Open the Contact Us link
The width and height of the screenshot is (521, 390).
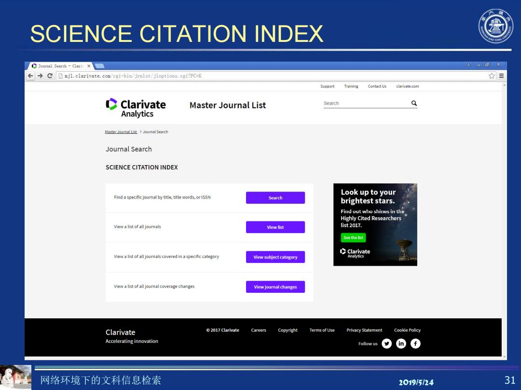pyautogui.click(x=377, y=86)
